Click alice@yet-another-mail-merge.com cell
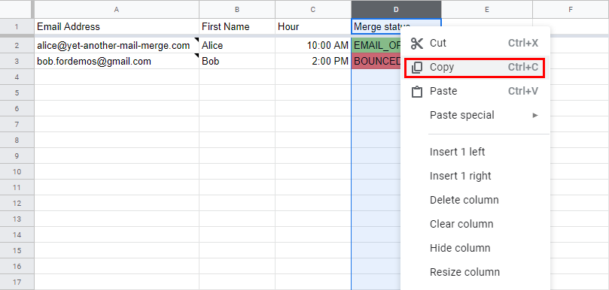This screenshot has height=290, width=609. 117,45
